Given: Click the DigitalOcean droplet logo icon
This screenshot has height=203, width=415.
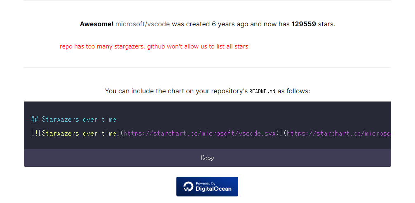Looking at the screenshot, I should 188,187.
